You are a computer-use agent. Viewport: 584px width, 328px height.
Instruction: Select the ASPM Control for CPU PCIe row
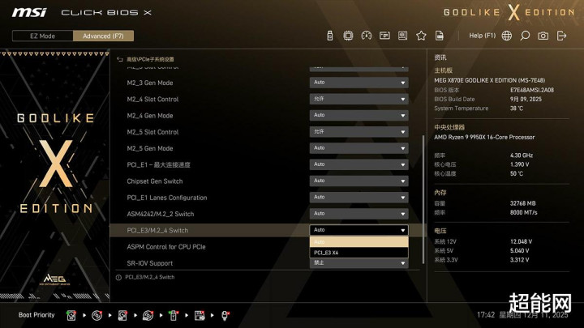click(x=166, y=246)
